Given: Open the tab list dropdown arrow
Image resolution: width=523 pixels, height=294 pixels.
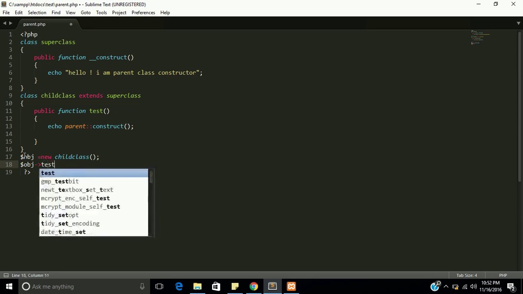Looking at the screenshot, I should tap(519, 24).
